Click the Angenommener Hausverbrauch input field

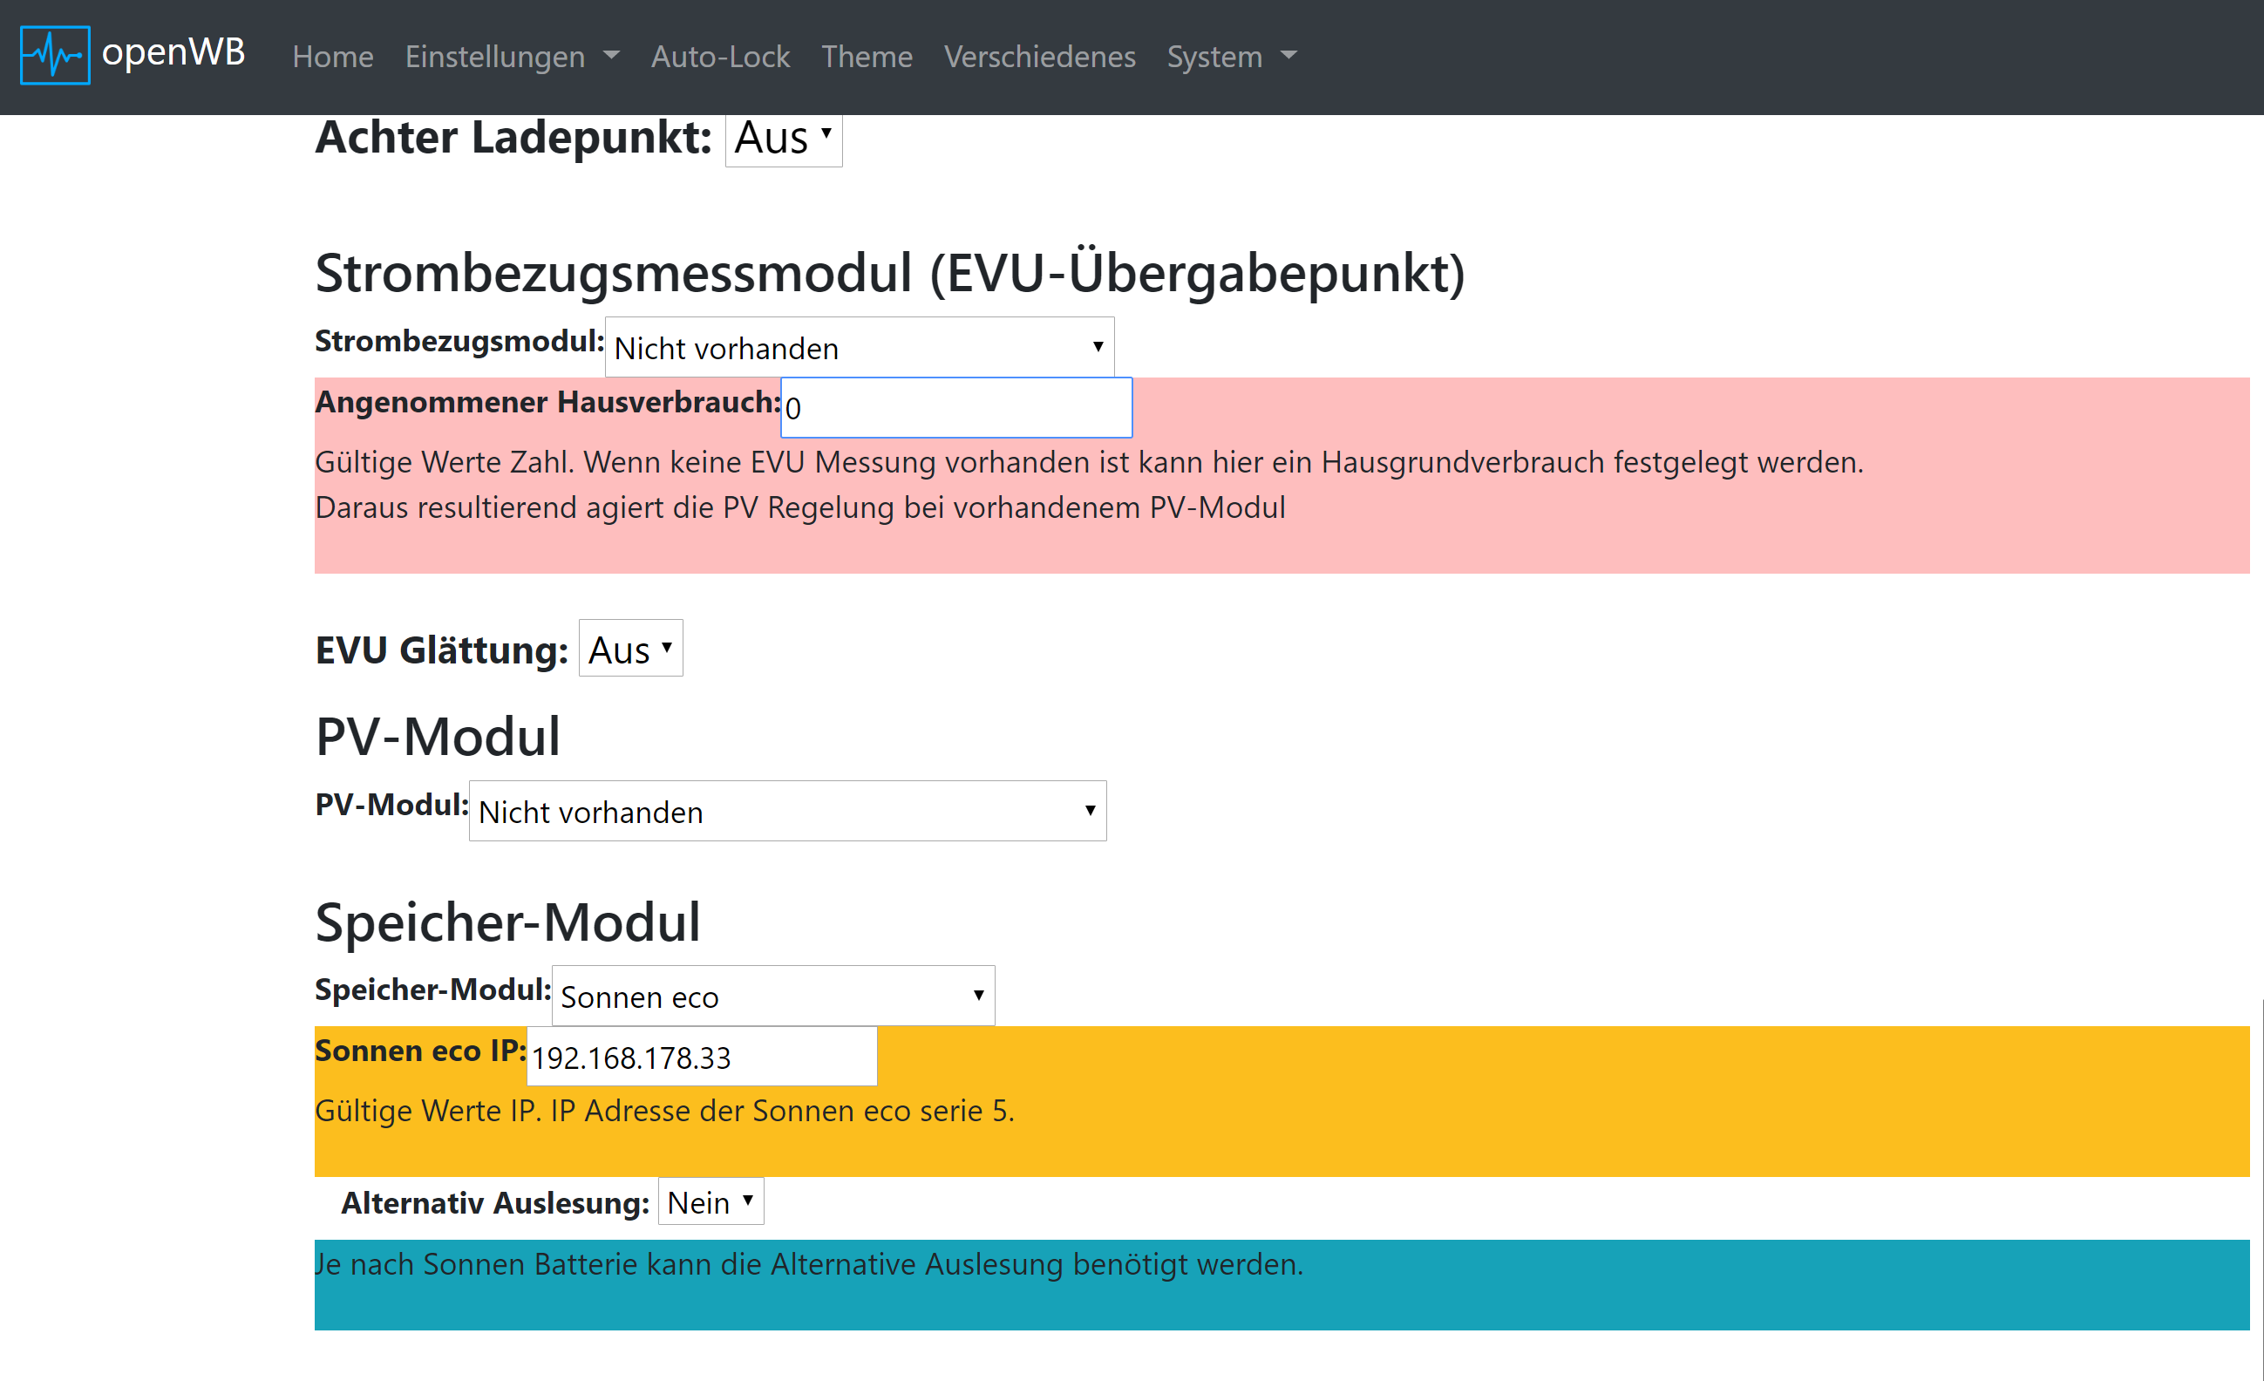(x=955, y=408)
